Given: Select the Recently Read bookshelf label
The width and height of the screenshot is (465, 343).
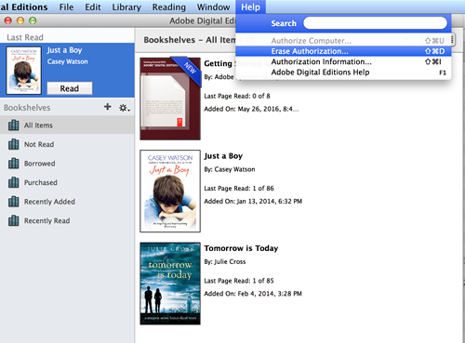Looking at the screenshot, I should pyautogui.click(x=47, y=221).
